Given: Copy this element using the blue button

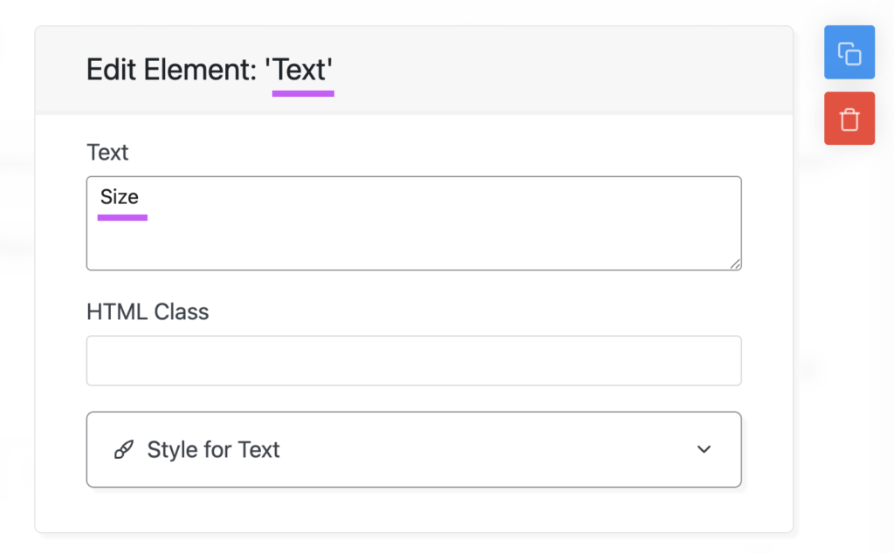Looking at the screenshot, I should 849,52.
